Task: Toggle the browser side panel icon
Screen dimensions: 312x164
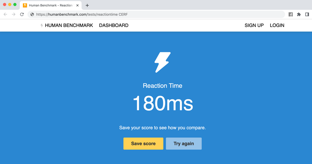Action: 307,14
